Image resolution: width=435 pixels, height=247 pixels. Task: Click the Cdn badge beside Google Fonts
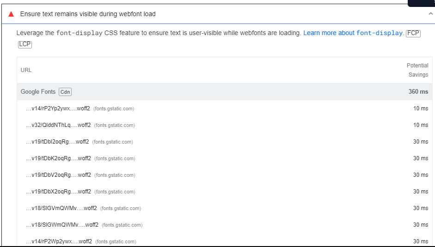[x=65, y=92]
